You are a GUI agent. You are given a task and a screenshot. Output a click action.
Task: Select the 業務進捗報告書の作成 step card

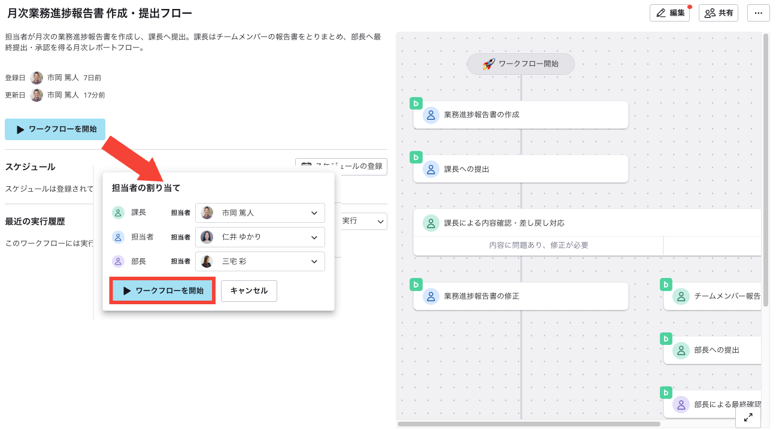tap(521, 114)
